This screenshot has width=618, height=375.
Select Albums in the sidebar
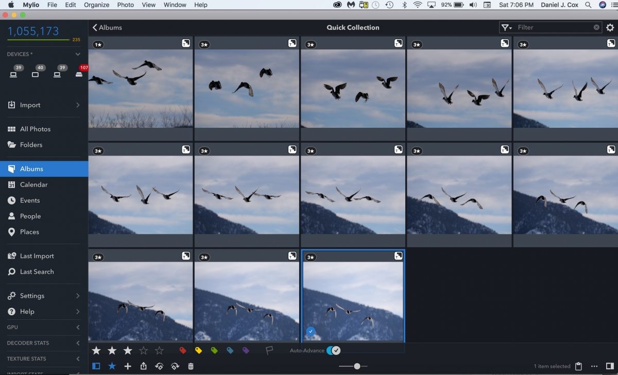tap(44, 168)
